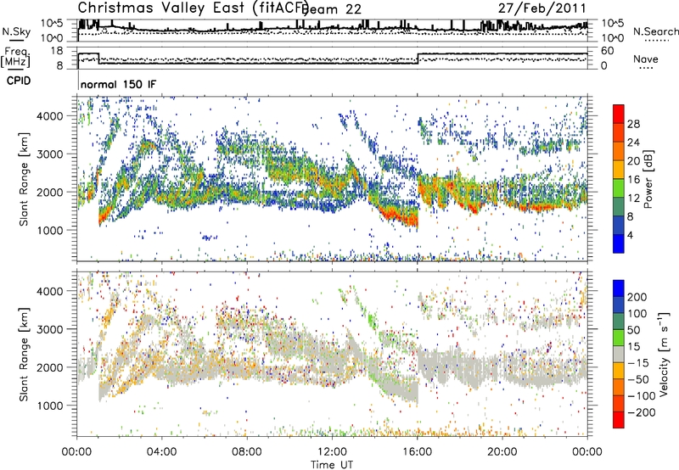The image size is (679, 470).
Task: Click '4000' on power panel range axis
Action: [50, 116]
